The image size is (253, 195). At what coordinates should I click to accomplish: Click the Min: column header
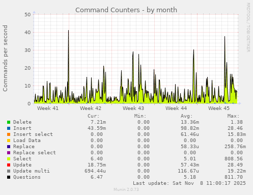point(140,116)
